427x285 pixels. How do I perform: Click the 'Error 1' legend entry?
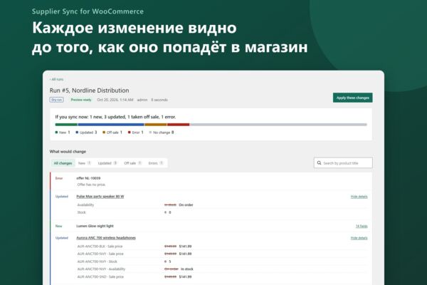tap(136, 133)
